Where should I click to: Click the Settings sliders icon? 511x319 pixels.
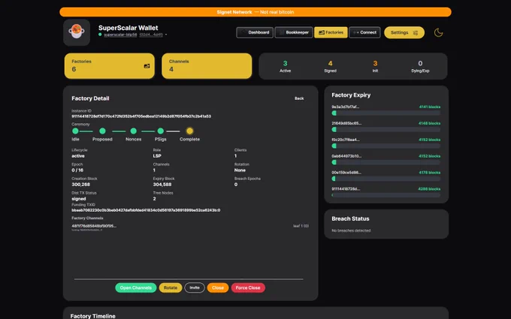[x=415, y=32]
